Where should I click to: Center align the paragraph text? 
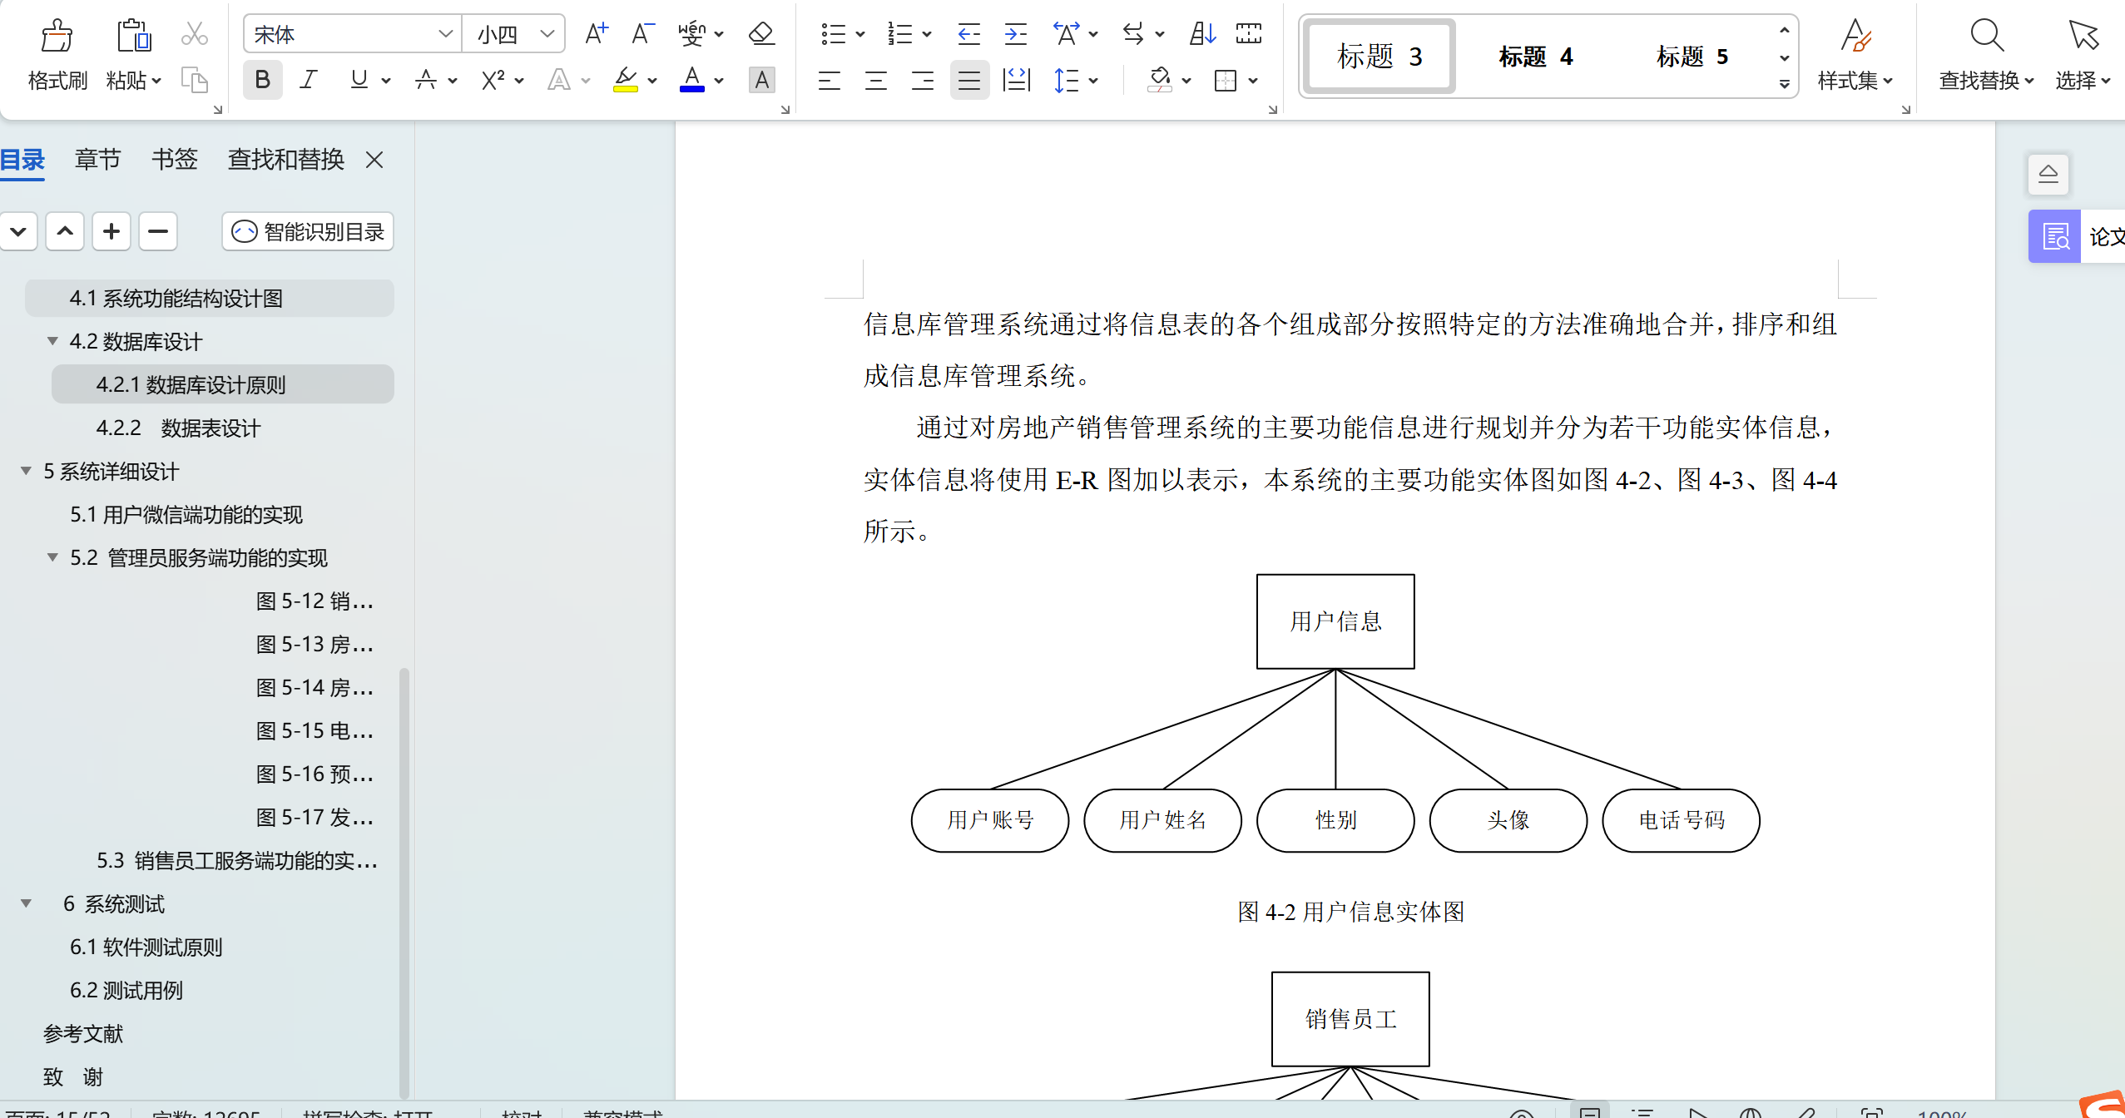coord(875,81)
